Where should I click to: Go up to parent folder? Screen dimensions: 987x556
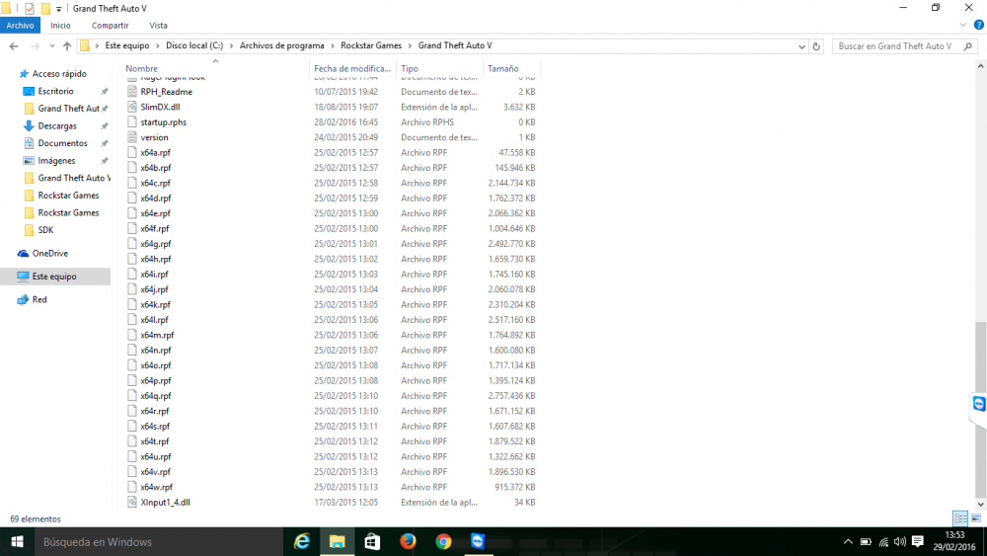click(x=67, y=46)
